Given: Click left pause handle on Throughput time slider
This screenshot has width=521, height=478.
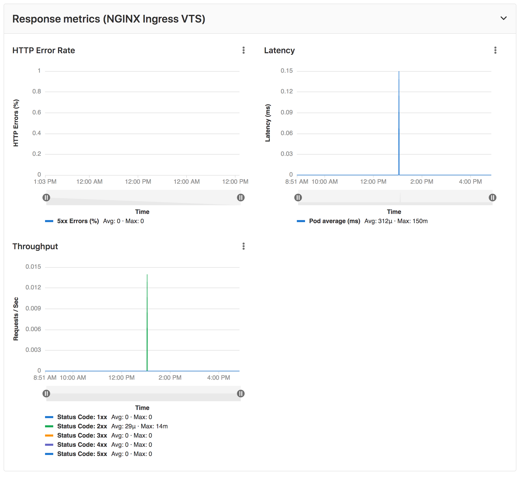Looking at the screenshot, I should (47, 394).
